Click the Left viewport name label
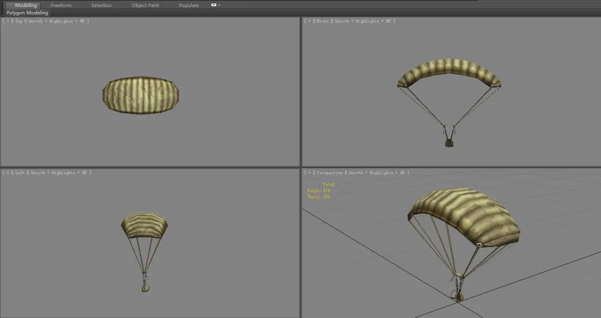The image size is (601, 318). pyautogui.click(x=21, y=173)
